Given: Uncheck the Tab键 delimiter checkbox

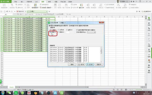Looking at the screenshot, I should pyautogui.click(x=50, y=30).
